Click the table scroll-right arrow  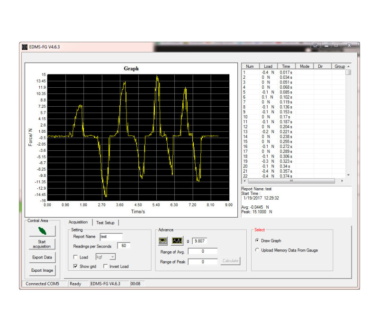point(342,181)
